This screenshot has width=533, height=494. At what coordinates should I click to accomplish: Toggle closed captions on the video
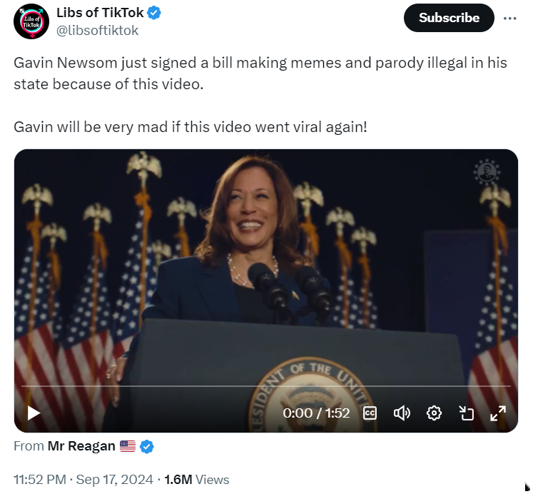click(x=370, y=413)
